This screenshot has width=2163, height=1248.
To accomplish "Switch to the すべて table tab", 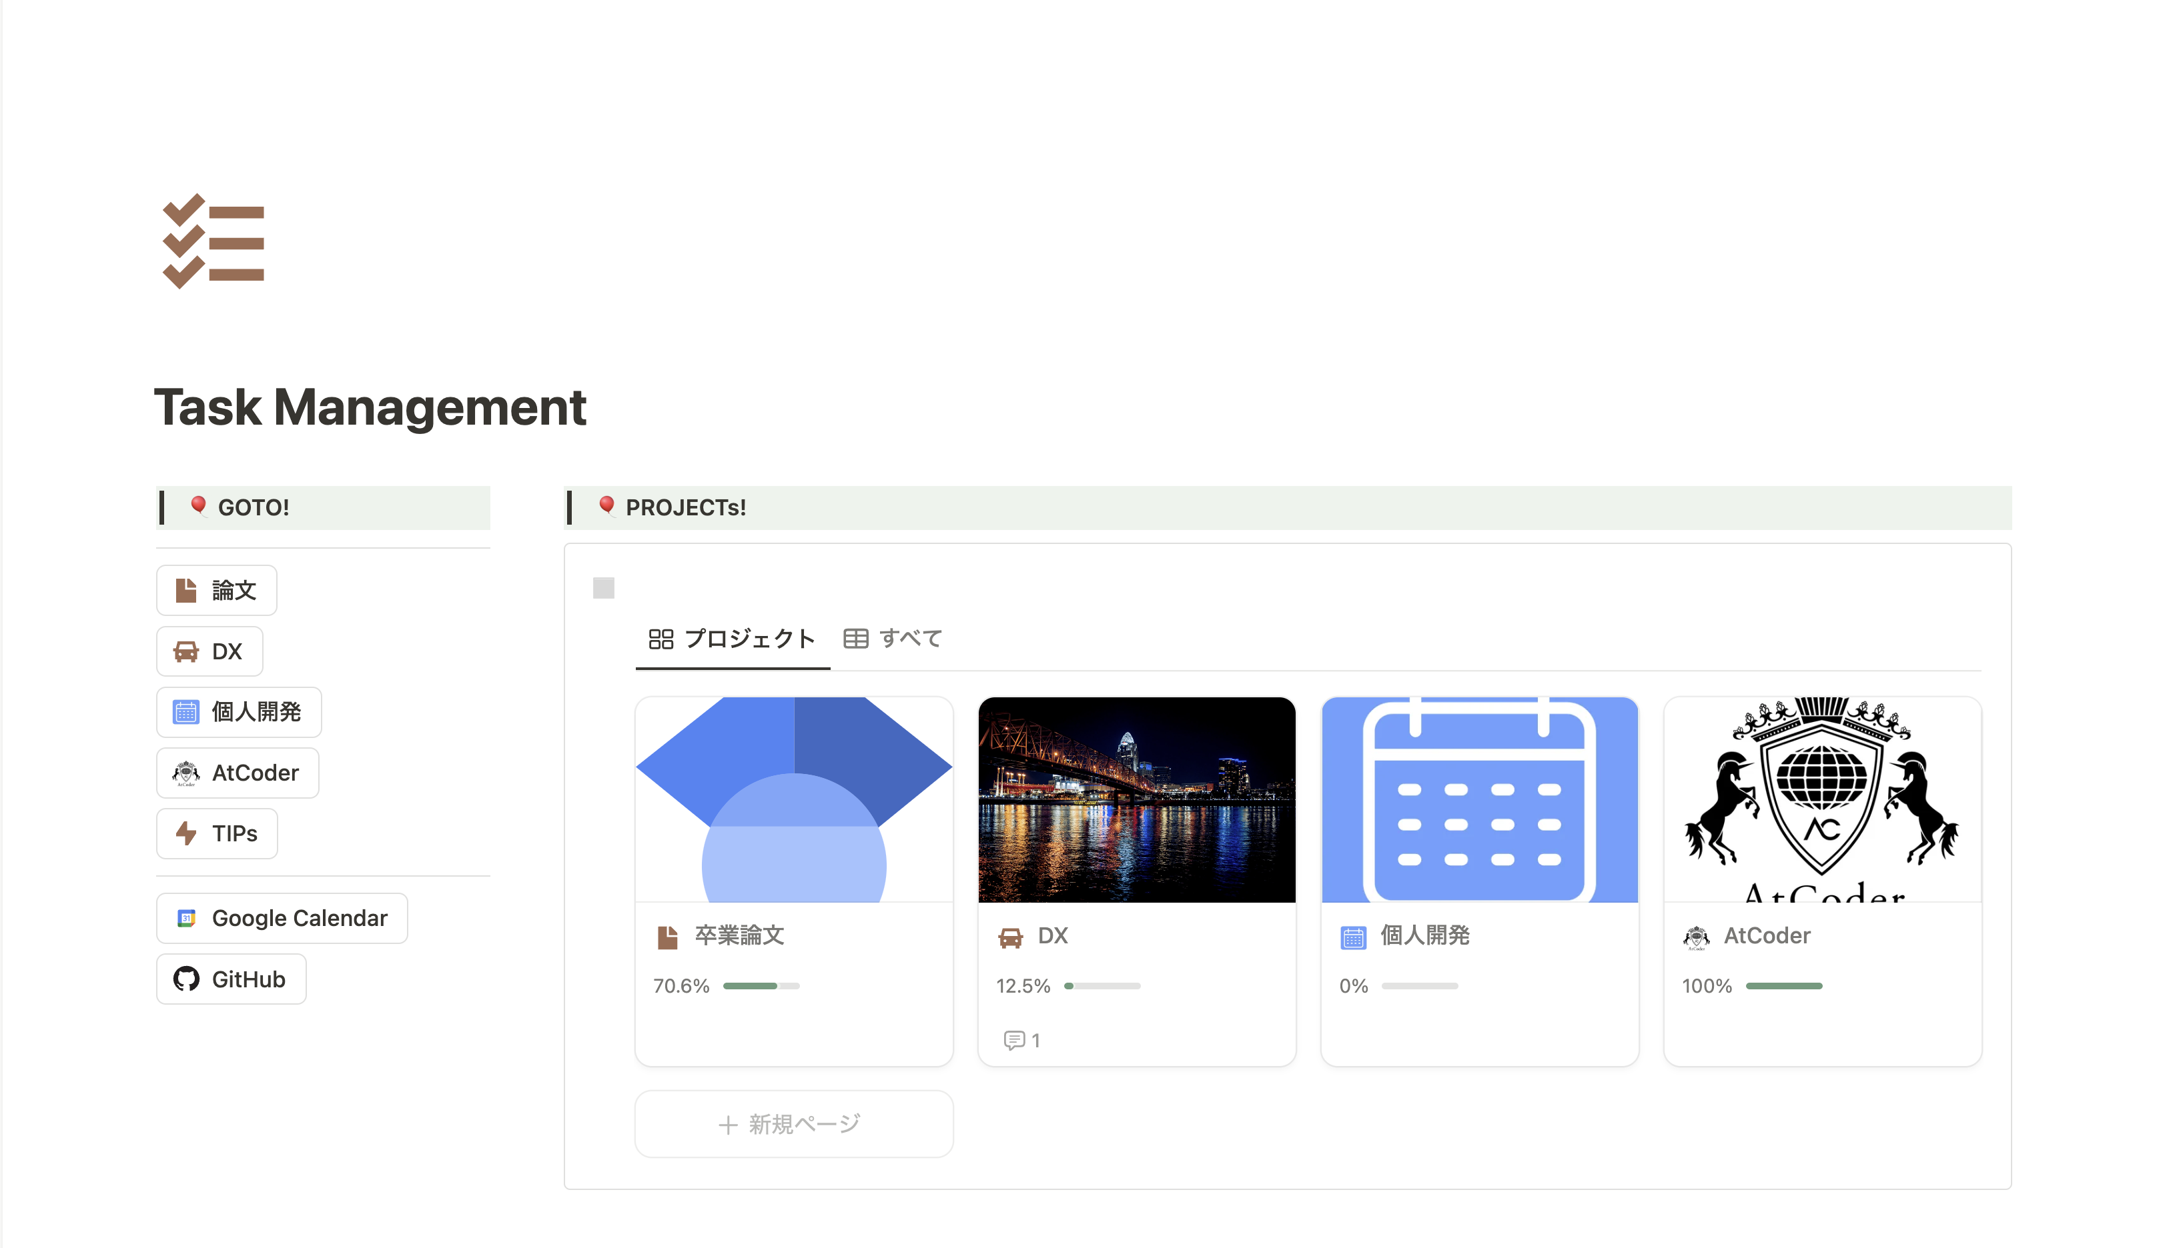I will [893, 639].
